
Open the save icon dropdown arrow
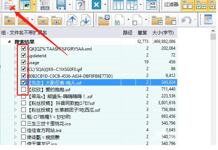70,4
